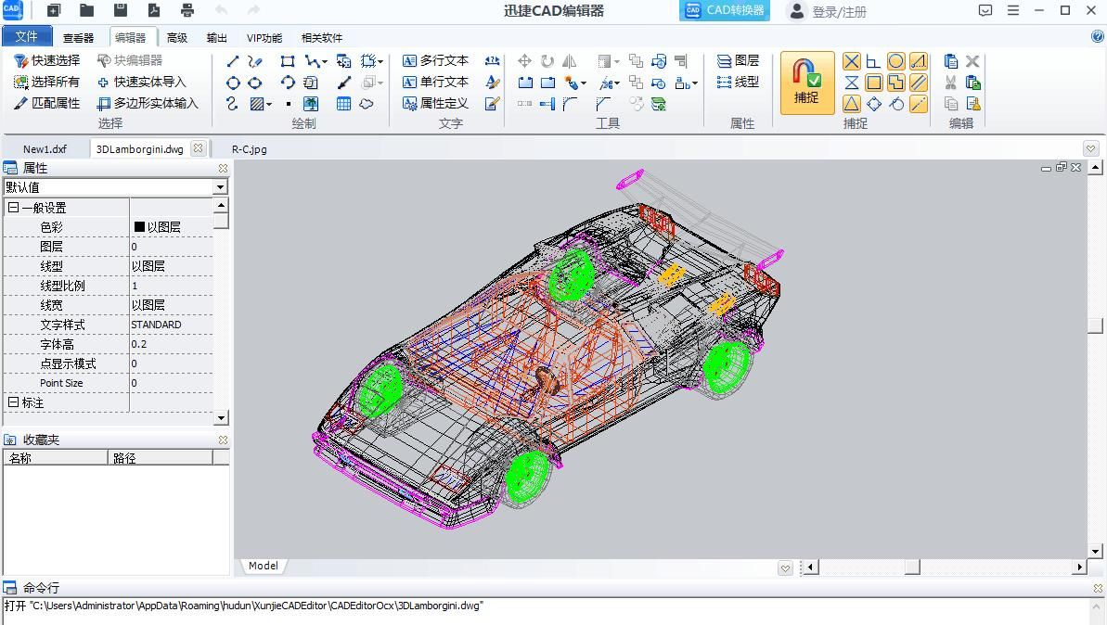Click the 匹配属性 match properties brush
Viewport: 1107px width, 625px height.
point(47,104)
